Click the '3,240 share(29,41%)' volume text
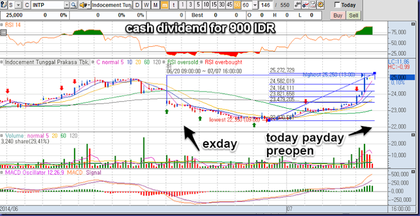Screen dimensions: 420x216 point(25,141)
